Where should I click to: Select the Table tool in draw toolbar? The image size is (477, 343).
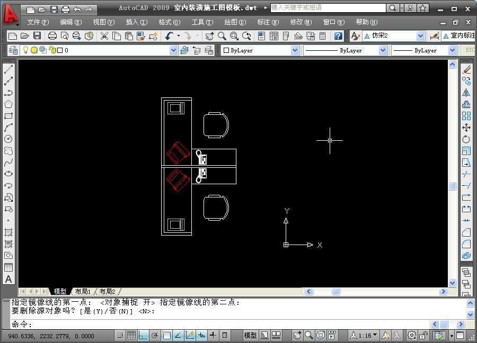tap(8, 267)
